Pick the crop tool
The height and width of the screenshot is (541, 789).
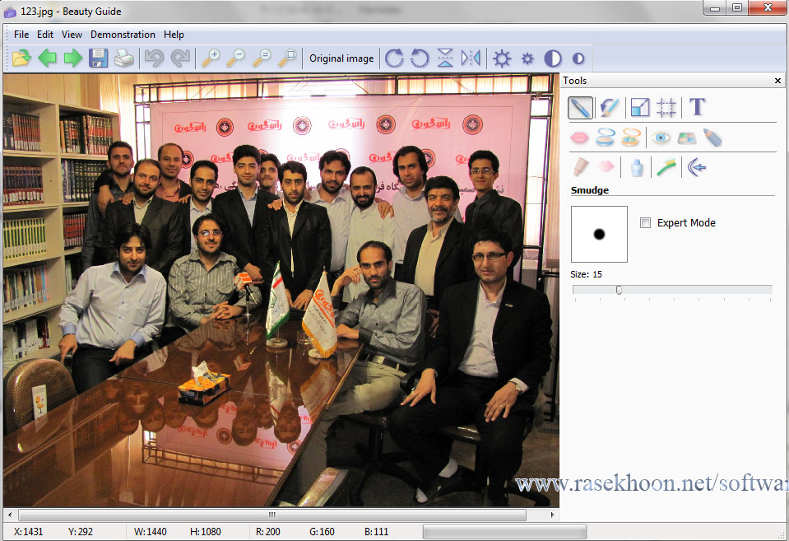pos(666,107)
